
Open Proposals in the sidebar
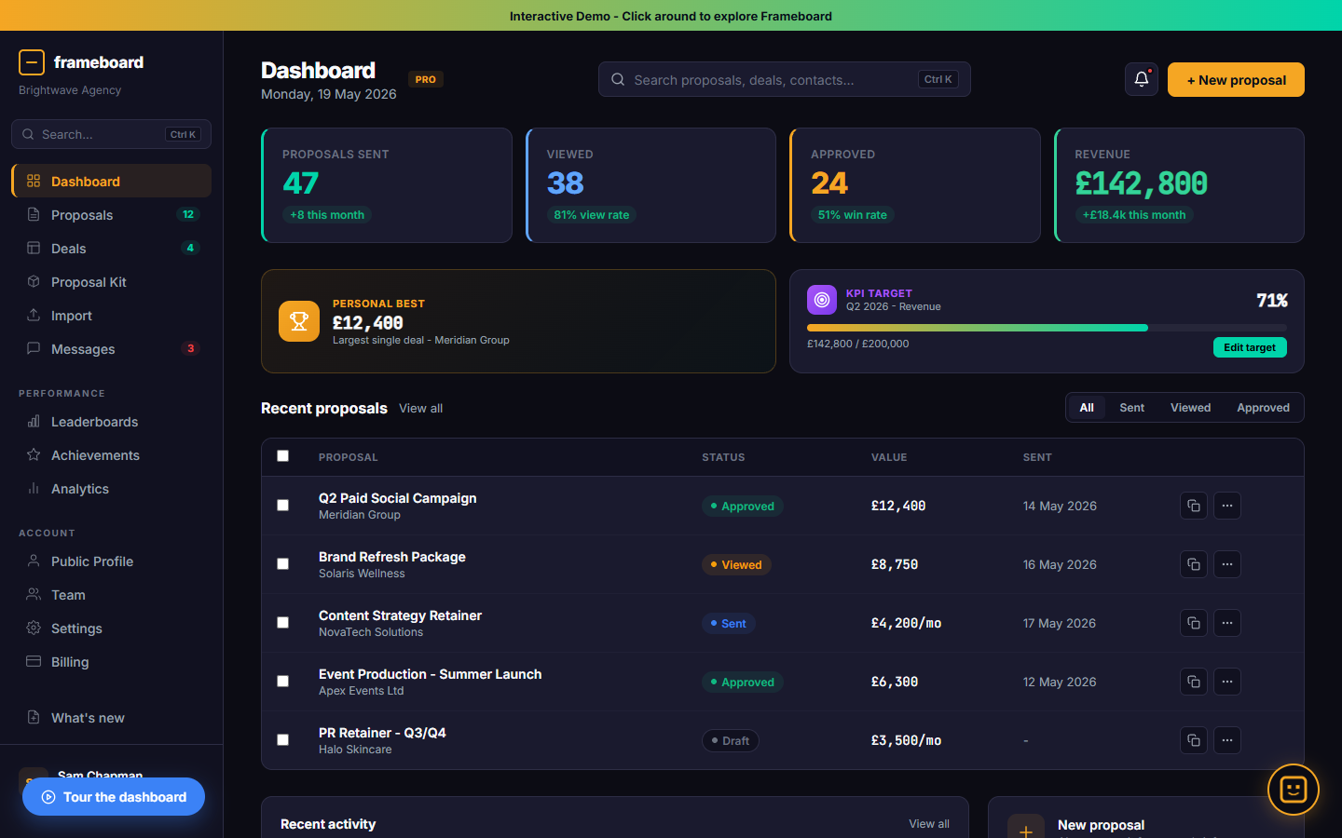112,215
